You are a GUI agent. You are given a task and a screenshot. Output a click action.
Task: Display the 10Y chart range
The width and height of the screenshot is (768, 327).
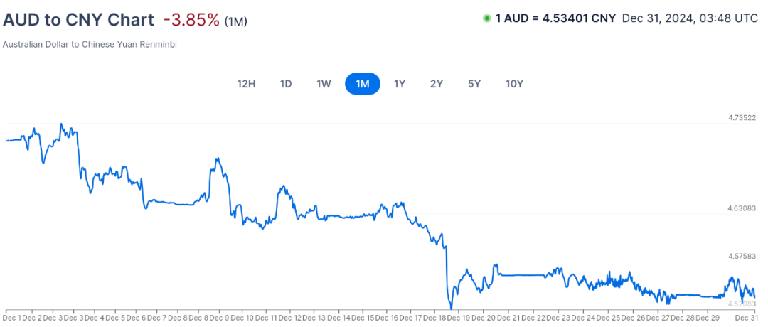click(x=514, y=84)
